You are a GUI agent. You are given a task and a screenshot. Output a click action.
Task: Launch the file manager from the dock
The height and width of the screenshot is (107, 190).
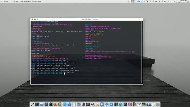click(42, 104)
